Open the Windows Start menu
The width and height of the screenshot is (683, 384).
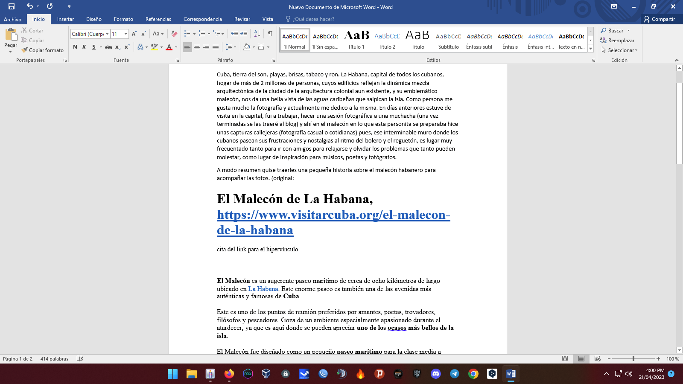click(172, 374)
